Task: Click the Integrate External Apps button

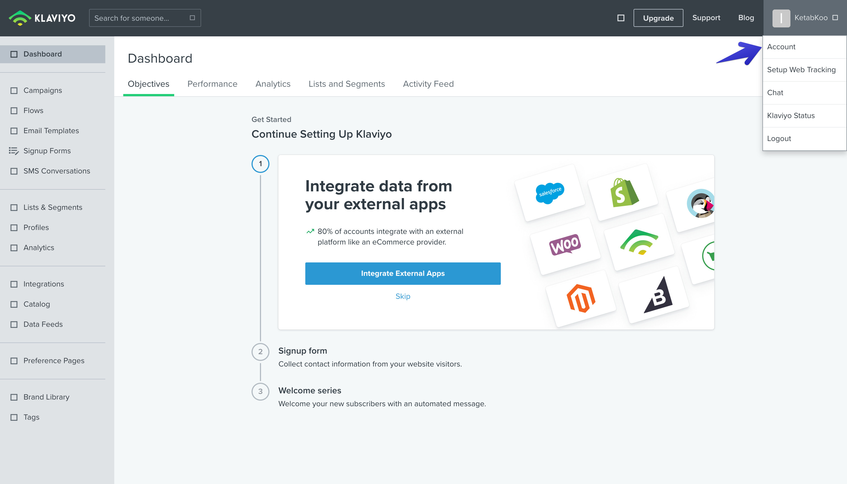Action: [403, 274]
